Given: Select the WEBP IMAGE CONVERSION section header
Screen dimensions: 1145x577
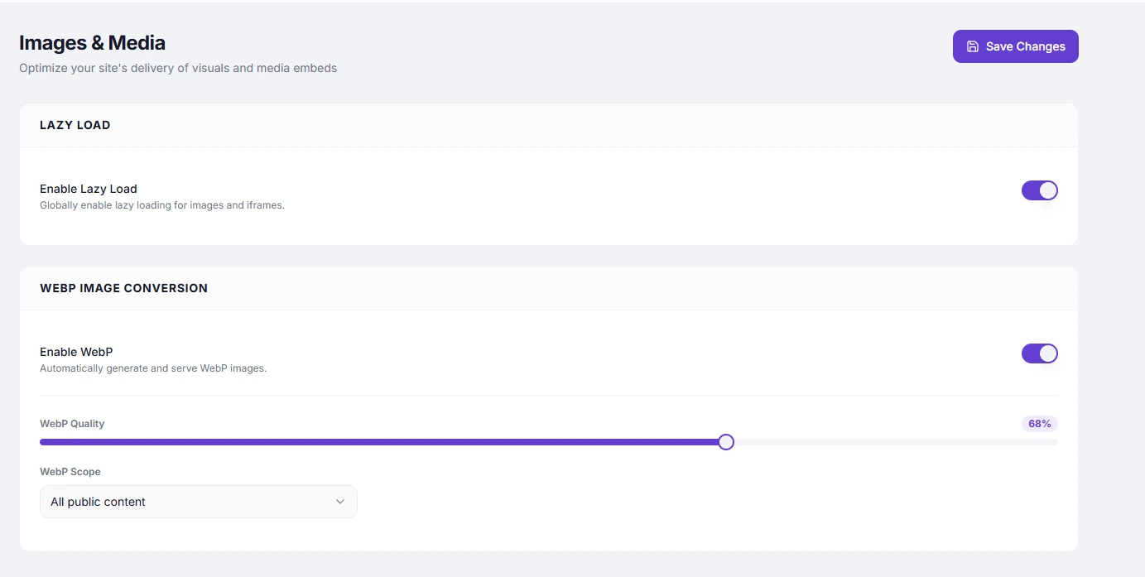Looking at the screenshot, I should click(123, 288).
